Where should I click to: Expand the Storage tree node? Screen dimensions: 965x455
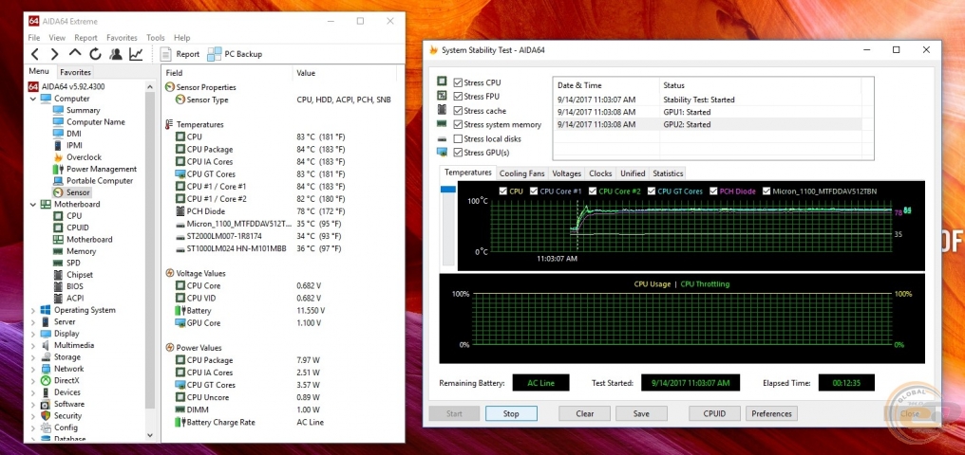[x=32, y=357]
